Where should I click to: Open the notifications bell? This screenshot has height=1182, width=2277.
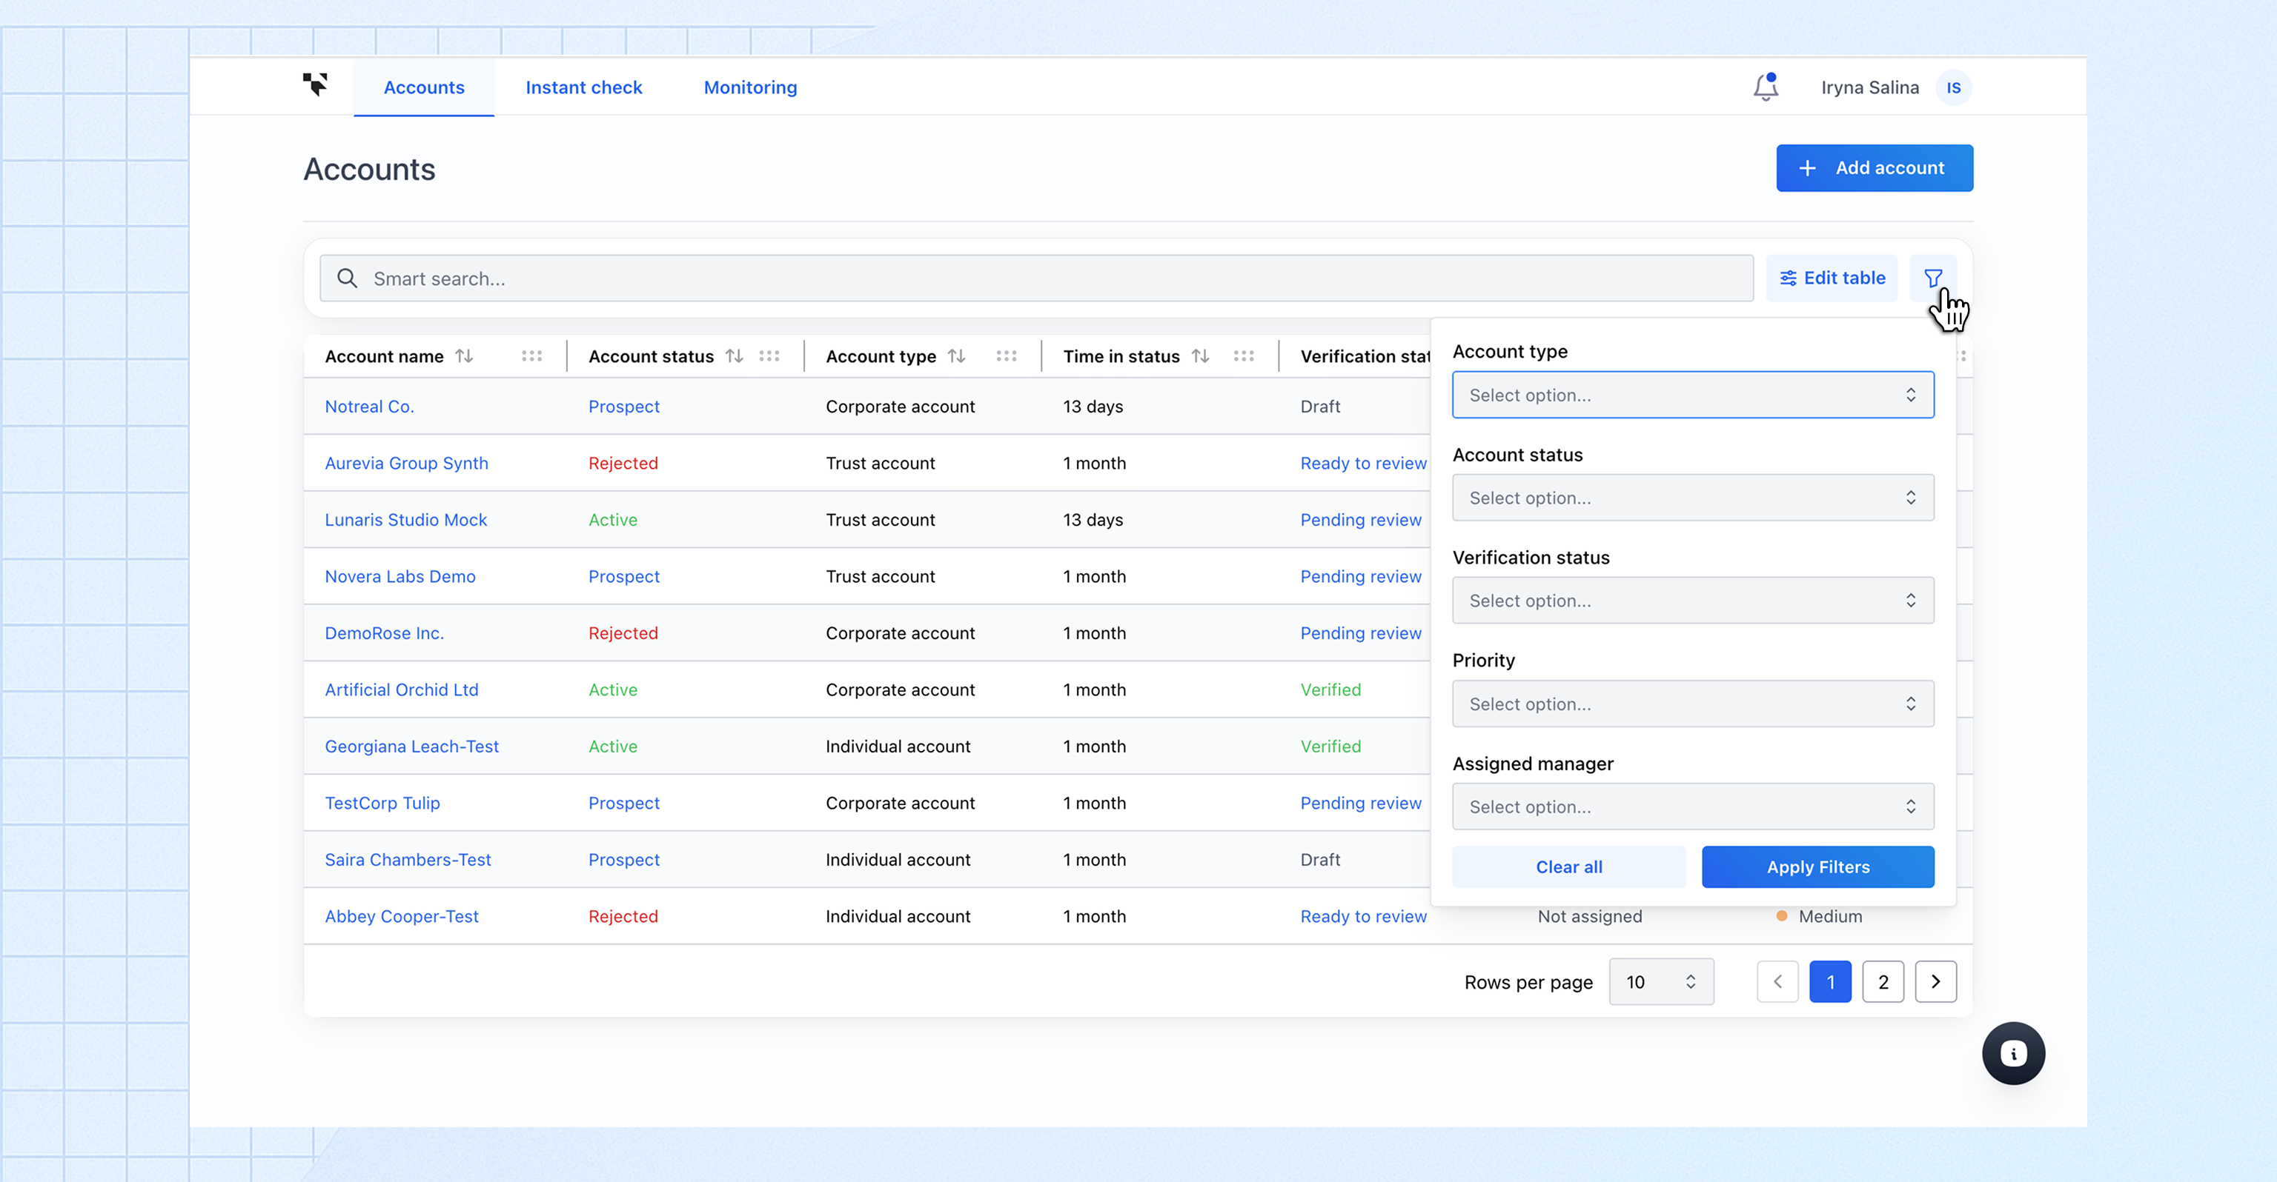(x=1766, y=87)
